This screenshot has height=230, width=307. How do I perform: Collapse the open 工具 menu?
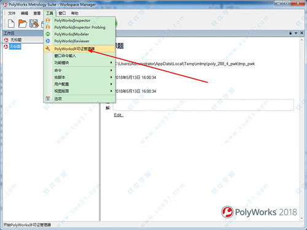(x=50, y=13)
